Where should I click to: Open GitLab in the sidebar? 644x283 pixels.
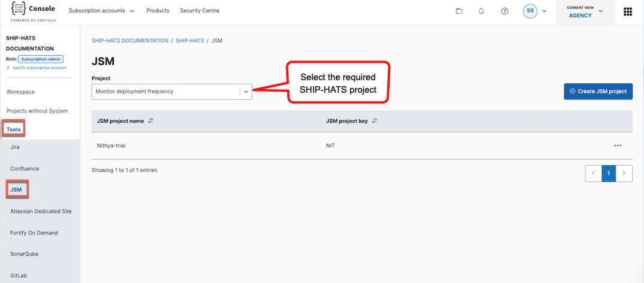point(19,275)
